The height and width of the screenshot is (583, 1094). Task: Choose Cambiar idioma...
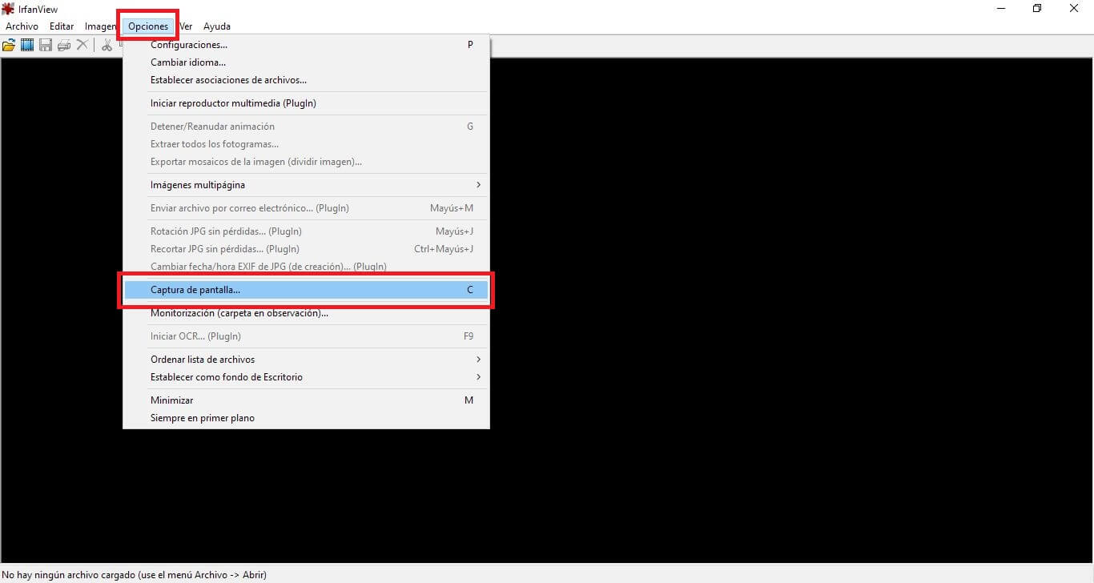pos(305,62)
